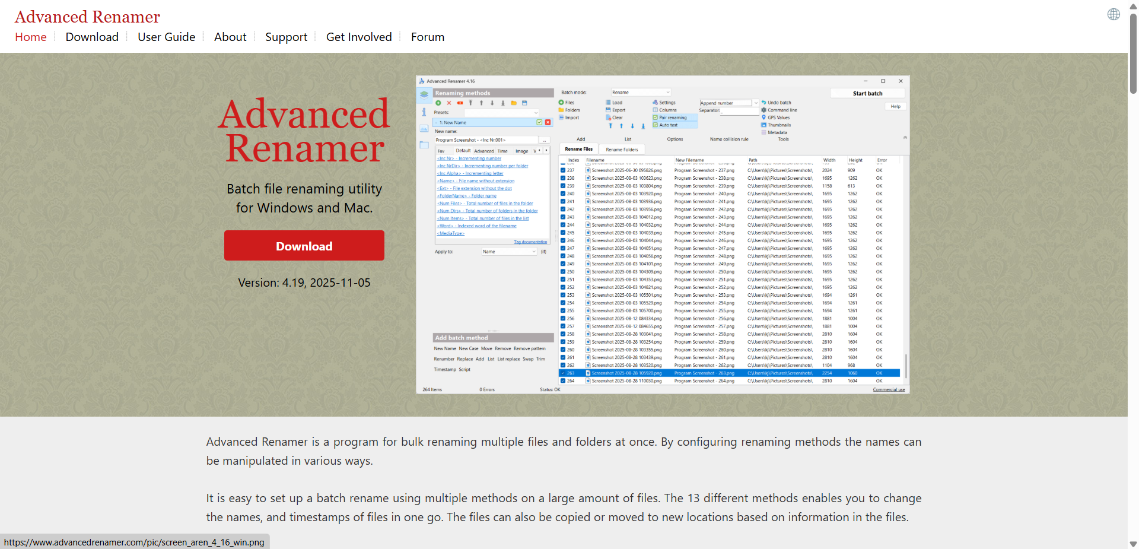This screenshot has height=549, width=1139.
Task: Click the Thumbnails tool icon
Action: click(x=764, y=125)
